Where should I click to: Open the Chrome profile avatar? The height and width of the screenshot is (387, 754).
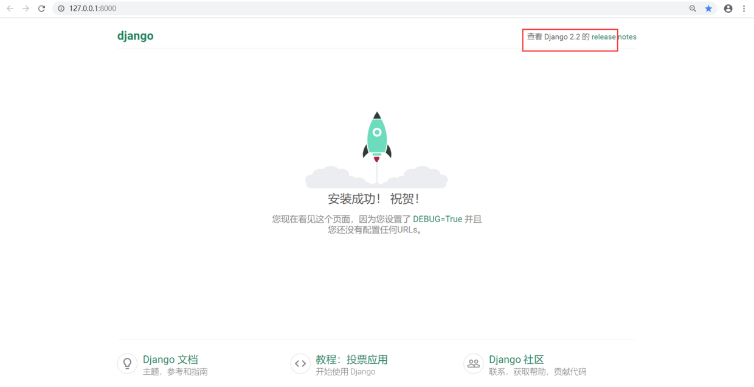(x=728, y=9)
